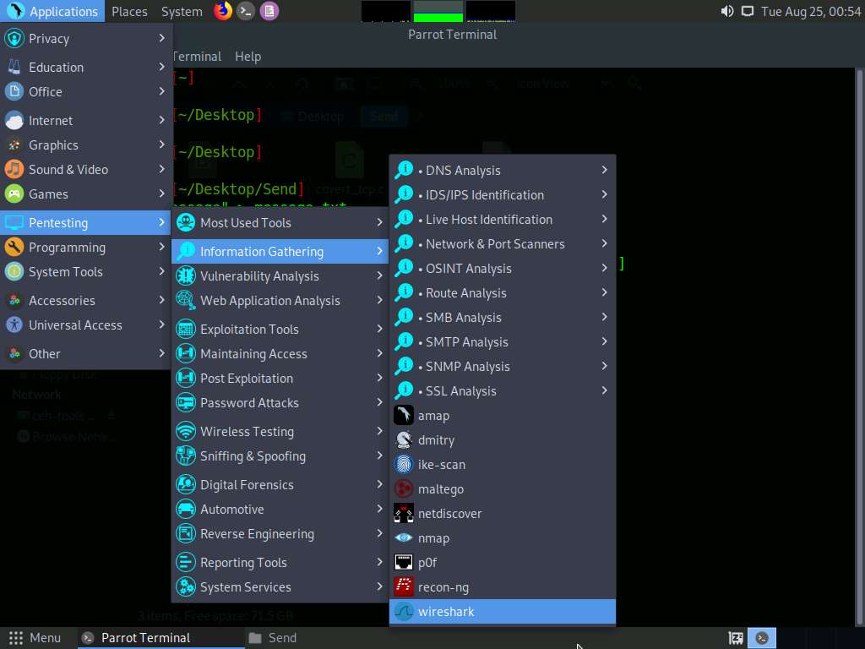Open the System menu in top panel

coord(182,11)
